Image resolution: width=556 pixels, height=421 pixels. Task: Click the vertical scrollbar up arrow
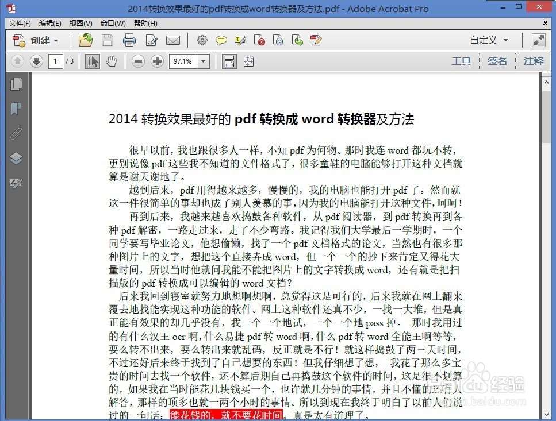point(546,83)
